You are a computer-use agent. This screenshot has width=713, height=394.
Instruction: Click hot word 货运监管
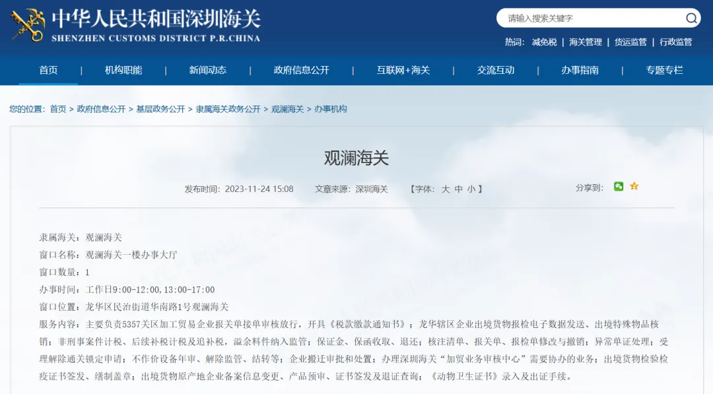tap(630, 42)
